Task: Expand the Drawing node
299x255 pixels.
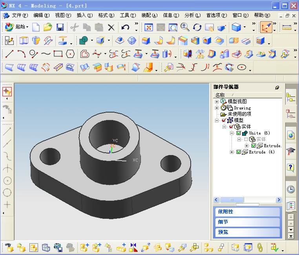Action: coord(217,108)
